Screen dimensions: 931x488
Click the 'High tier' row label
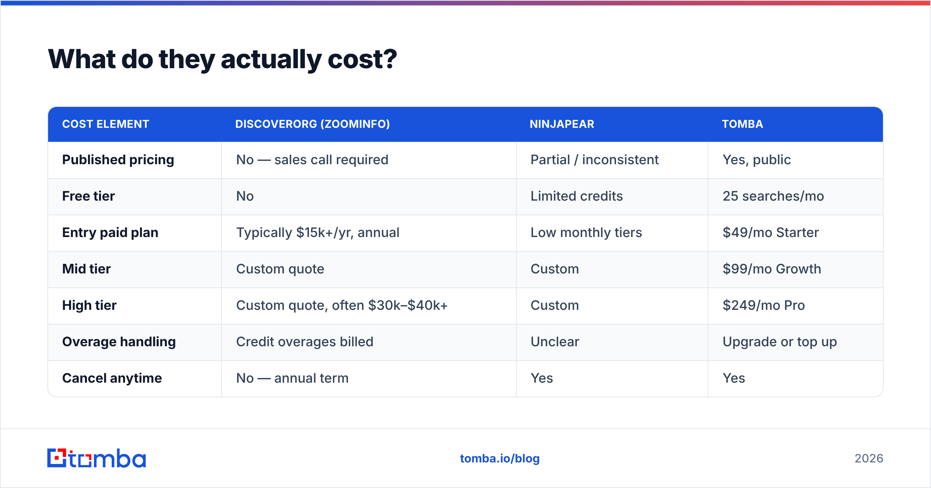(x=89, y=306)
